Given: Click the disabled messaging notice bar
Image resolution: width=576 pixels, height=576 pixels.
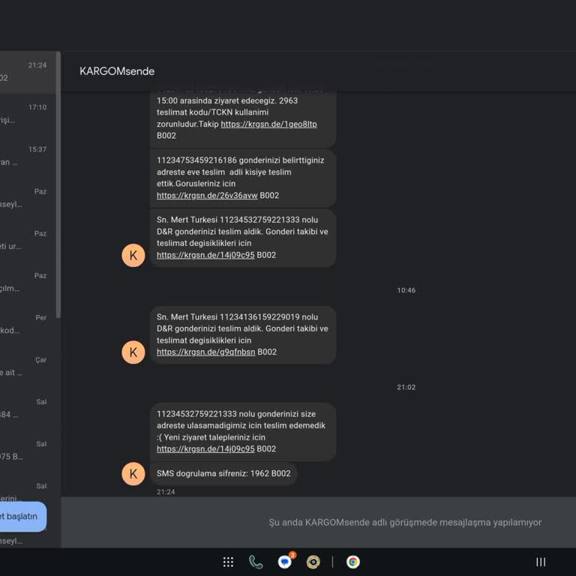Looking at the screenshot, I should coord(319,522).
